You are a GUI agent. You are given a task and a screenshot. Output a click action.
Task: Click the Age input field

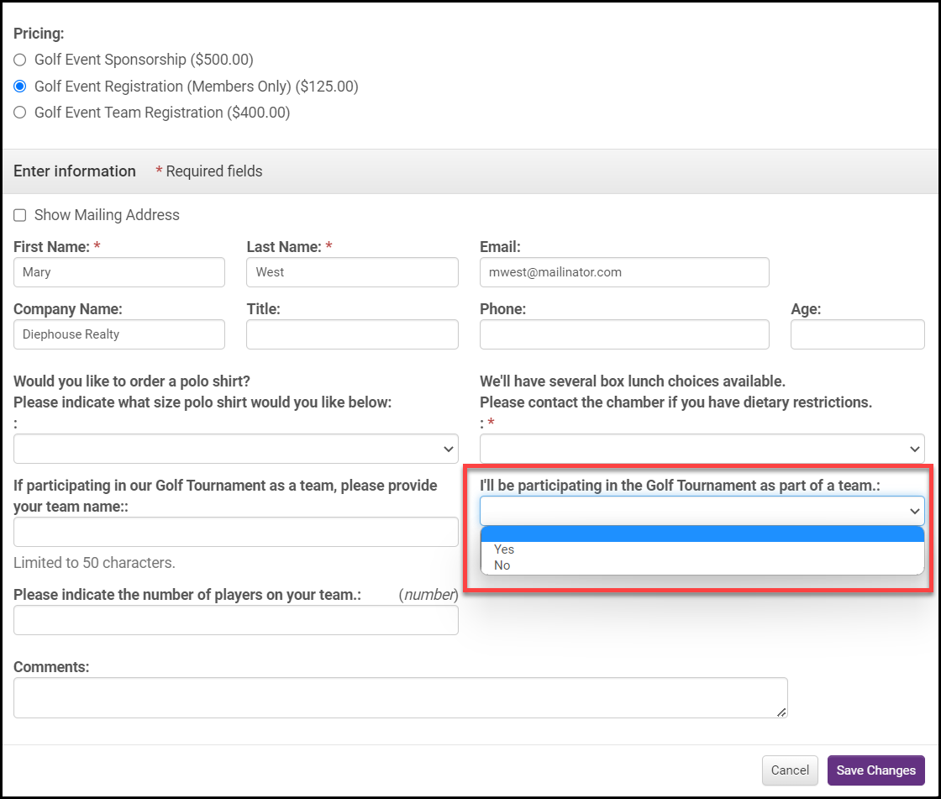(857, 334)
